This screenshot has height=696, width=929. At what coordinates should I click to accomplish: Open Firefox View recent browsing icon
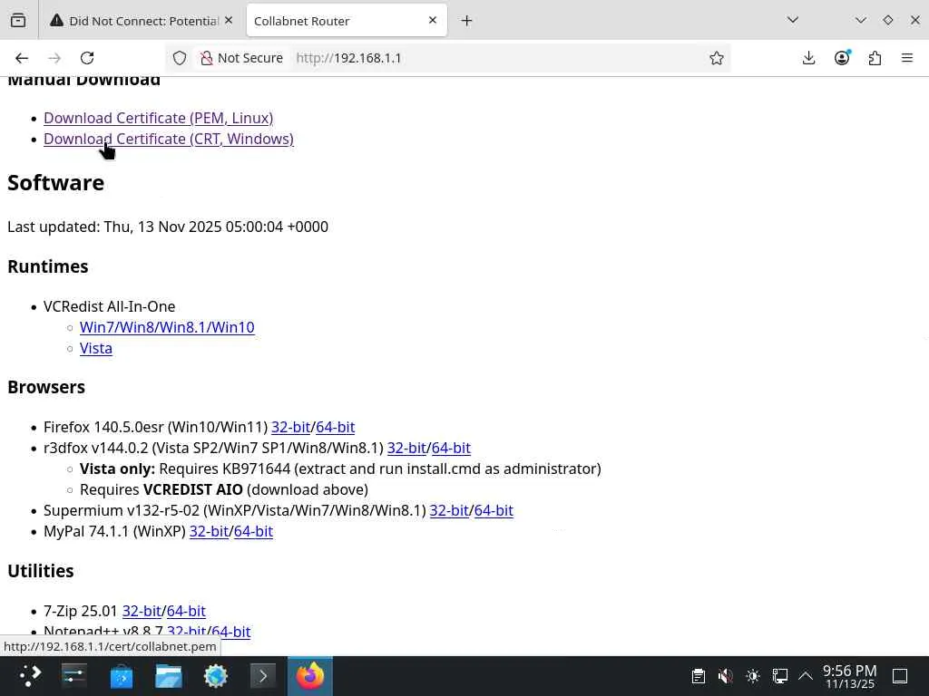click(18, 21)
